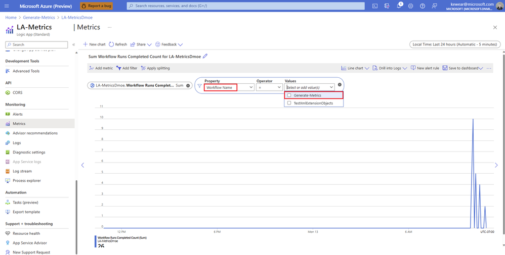
Task: Open the Line chart type dropdown
Action: pos(355,68)
